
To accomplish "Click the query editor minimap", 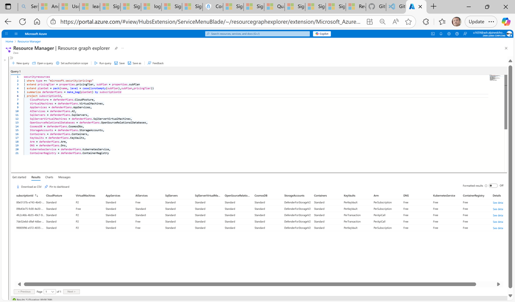I will point(495,78).
